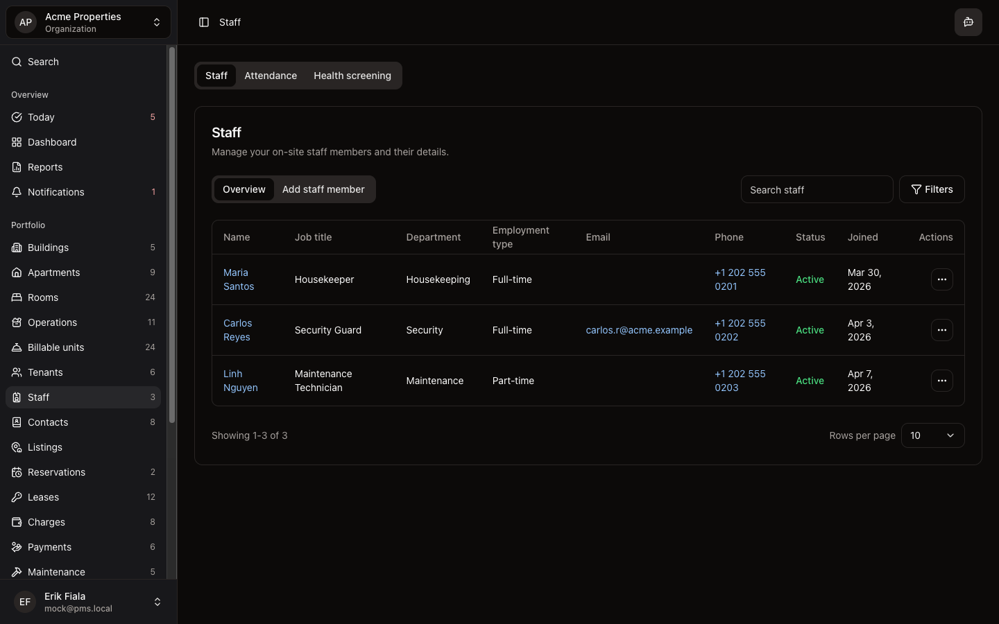Go to Buildings via its sidebar icon
The width and height of the screenshot is (999, 624).
click(17, 248)
